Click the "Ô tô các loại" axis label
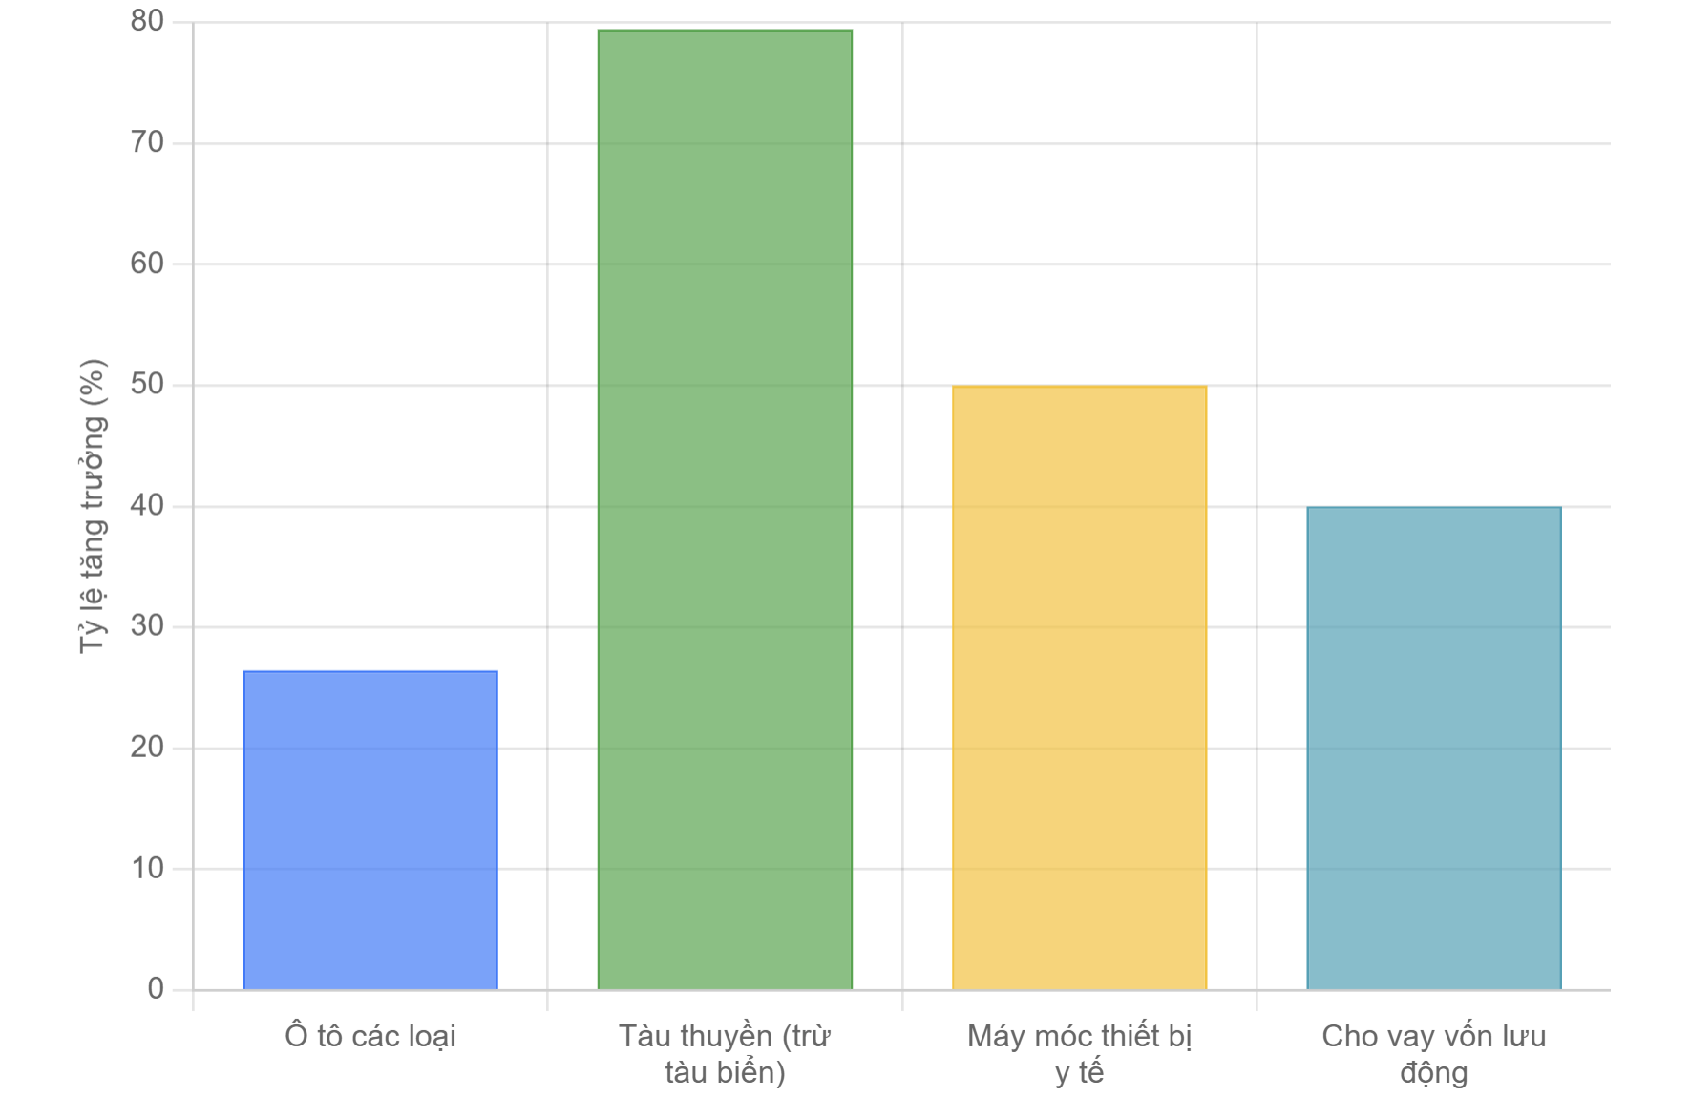This screenshot has width=1690, height=1098. point(370,1036)
